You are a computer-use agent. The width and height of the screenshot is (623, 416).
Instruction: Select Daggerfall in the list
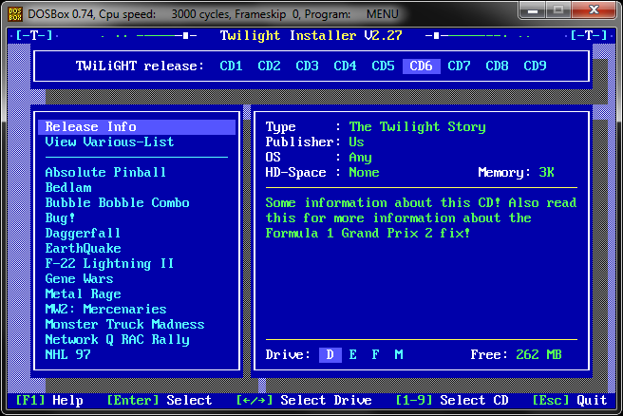[83, 233]
